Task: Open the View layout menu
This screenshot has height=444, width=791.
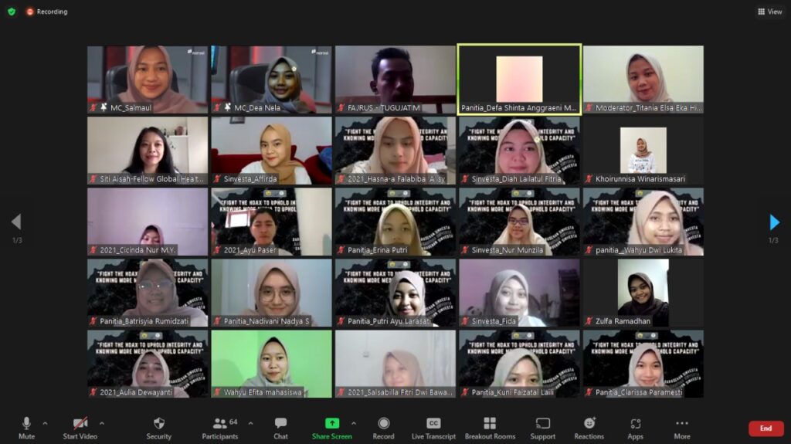Action: 770,12
